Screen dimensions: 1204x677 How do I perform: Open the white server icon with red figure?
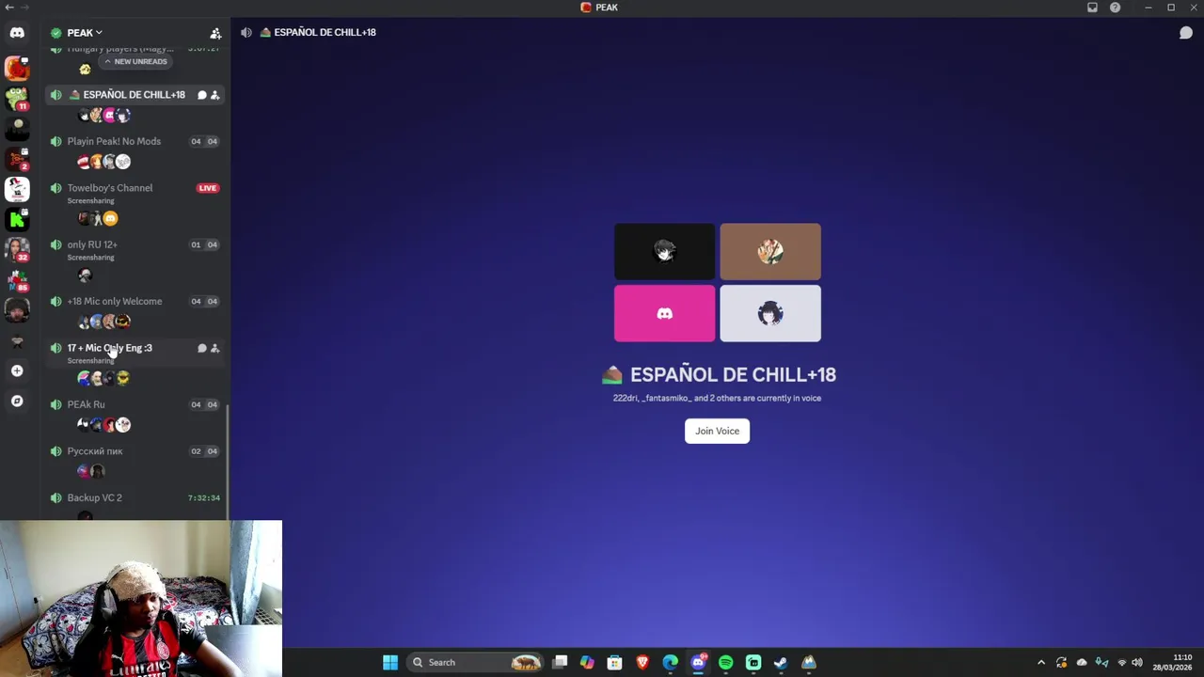click(x=17, y=189)
